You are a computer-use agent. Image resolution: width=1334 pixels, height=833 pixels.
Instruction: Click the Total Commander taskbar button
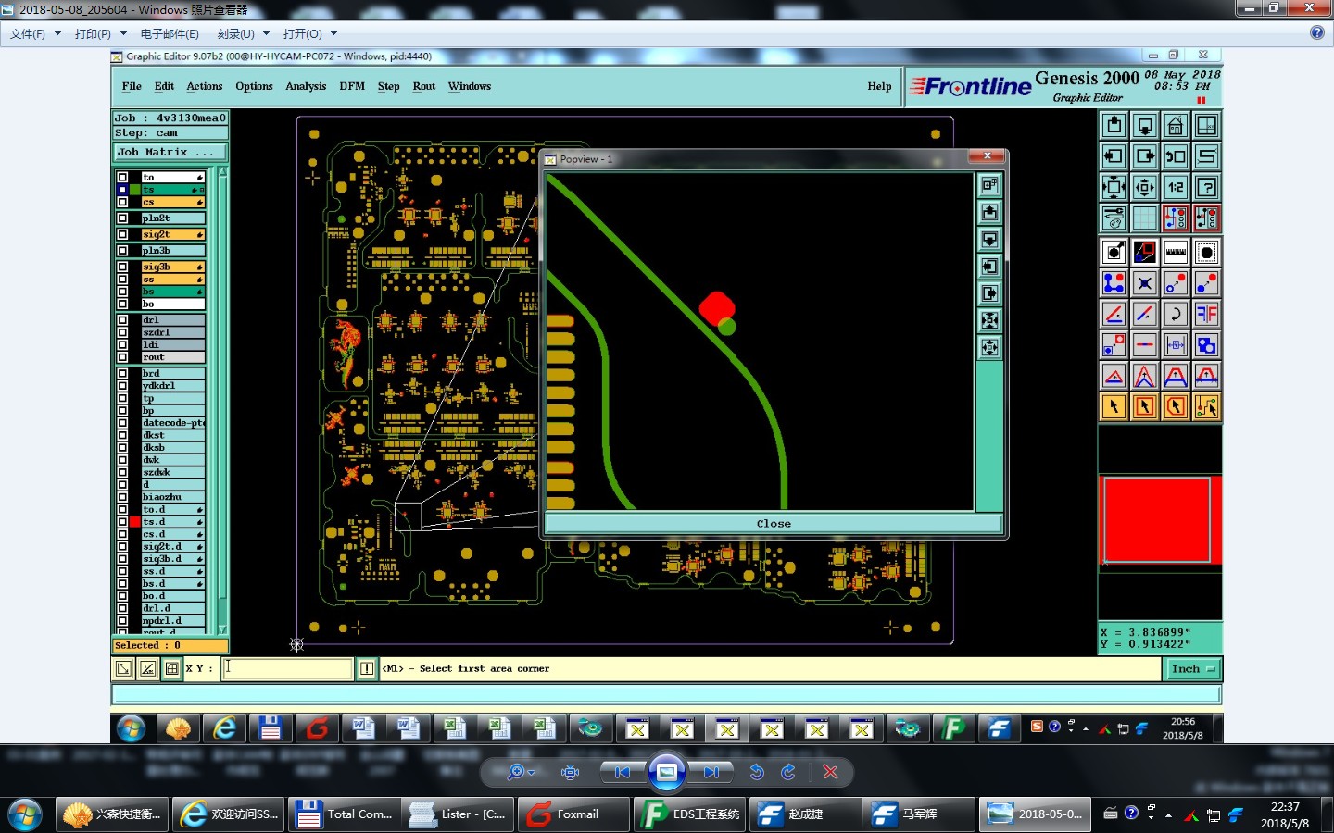pyautogui.click(x=344, y=814)
